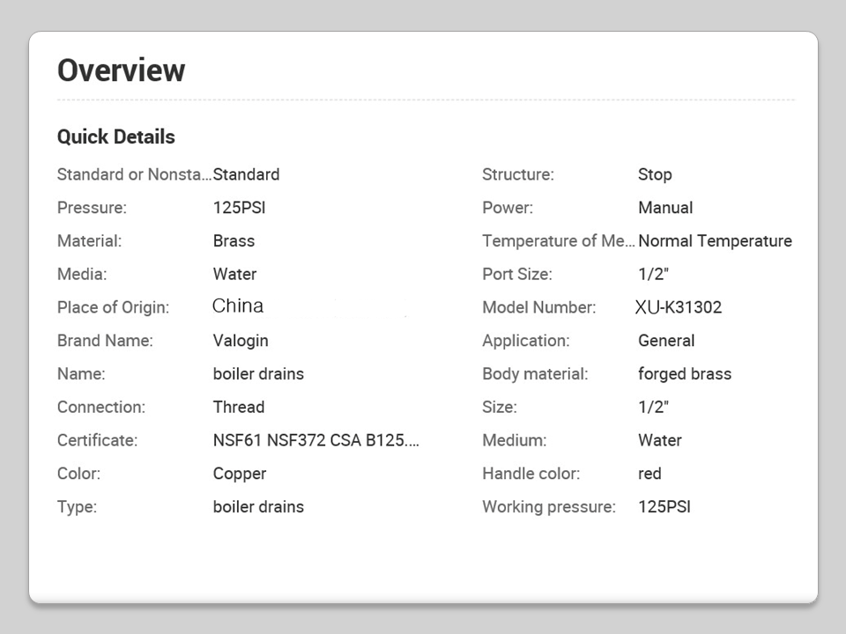Click the truncated Standard or Nonsta… label
This screenshot has height=634, width=846.
(x=134, y=174)
